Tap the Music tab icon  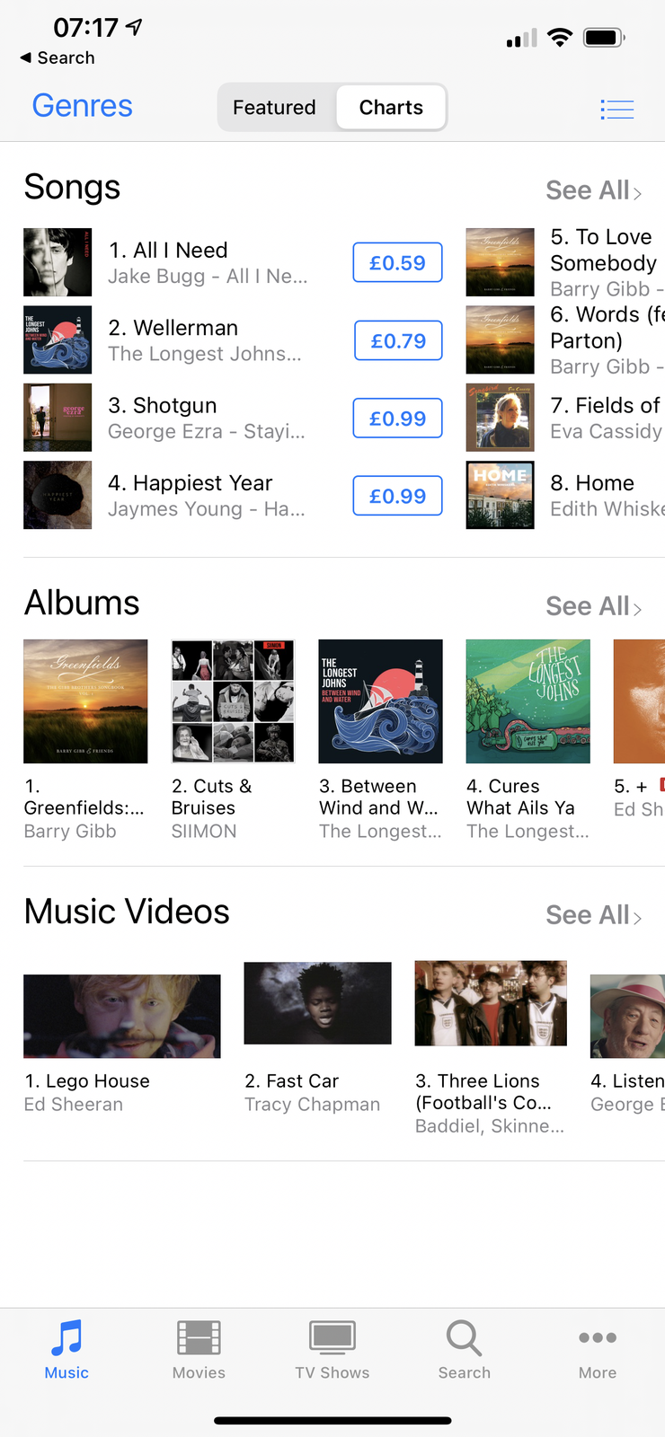[x=66, y=1338]
